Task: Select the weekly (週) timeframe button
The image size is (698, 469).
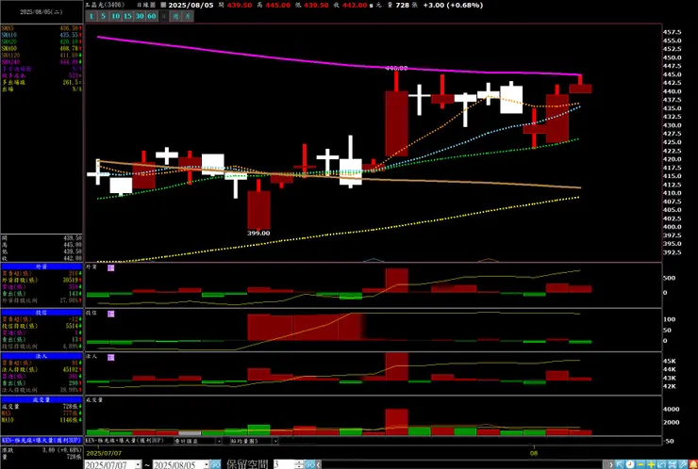Action: (x=175, y=16)
